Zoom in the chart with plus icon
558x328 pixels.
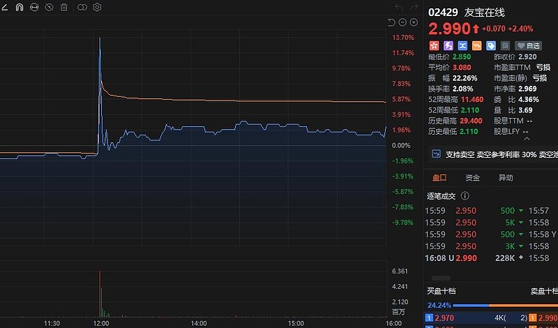point(412,23)
